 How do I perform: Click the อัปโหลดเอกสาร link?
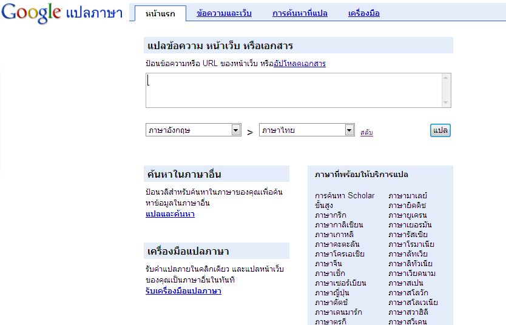300,64
